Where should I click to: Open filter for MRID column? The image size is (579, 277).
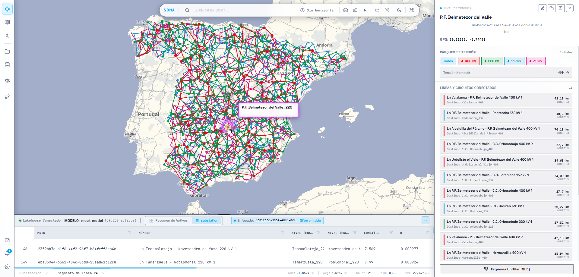click(130, 233)
